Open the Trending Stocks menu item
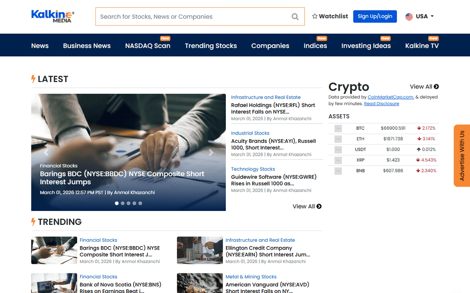Image resolution: width=470 pixels, height=293 pixels. pyautogui.click(x=211, y=46)
